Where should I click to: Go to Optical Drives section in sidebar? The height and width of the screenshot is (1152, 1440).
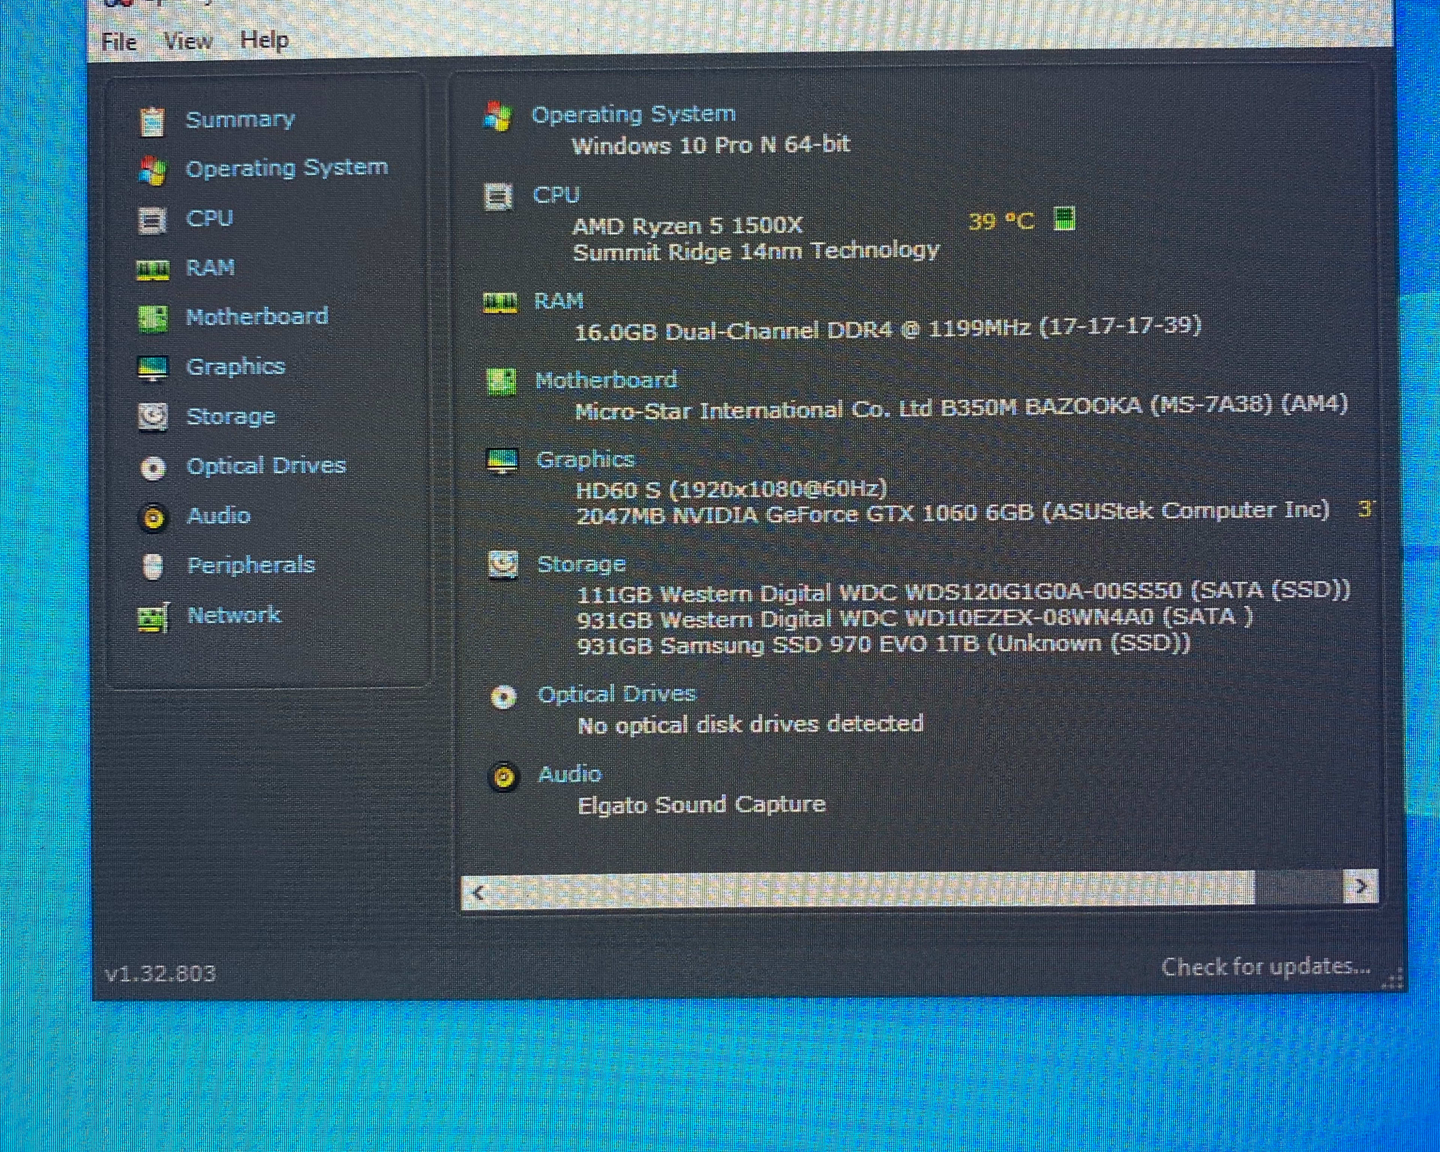[x=266, y=465]
